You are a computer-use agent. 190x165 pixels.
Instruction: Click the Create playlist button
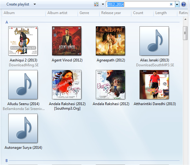pyautogui.click(x=18, y=4)
